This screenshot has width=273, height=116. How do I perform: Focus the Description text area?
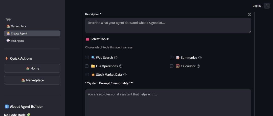point(168,25)
